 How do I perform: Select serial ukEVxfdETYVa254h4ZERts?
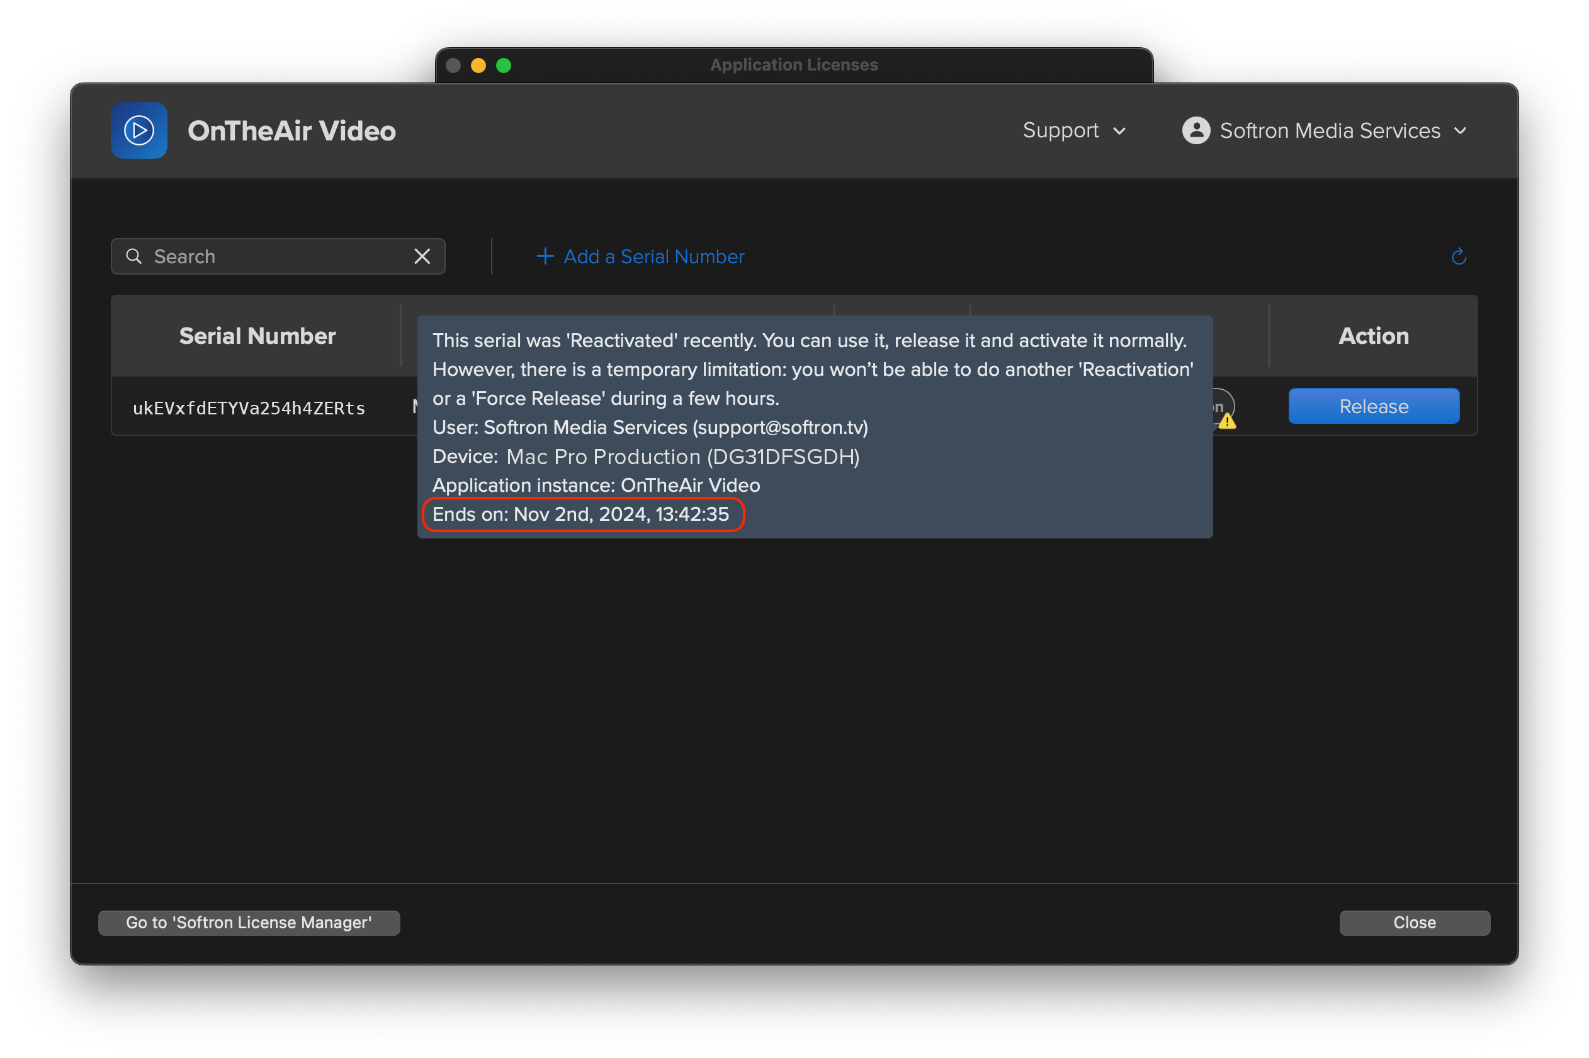click(x=249, y=408)
